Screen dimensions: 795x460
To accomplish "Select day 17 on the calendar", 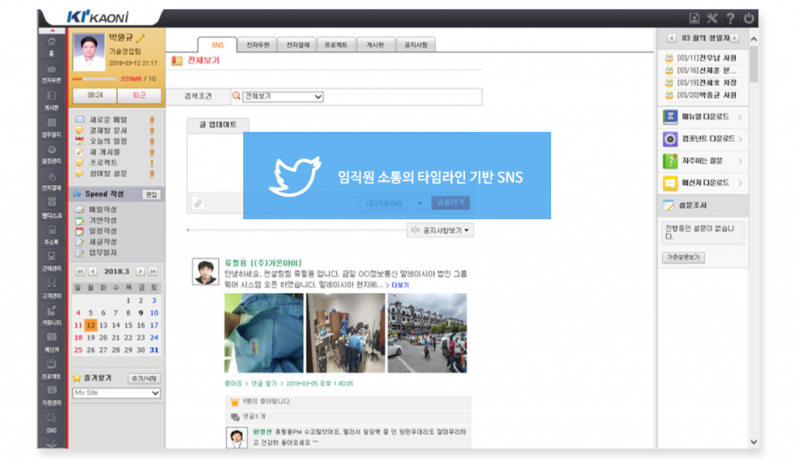I will (x=154, y=325).
